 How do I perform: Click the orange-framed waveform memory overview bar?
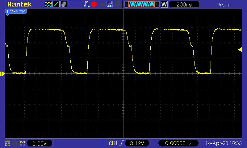142,4
